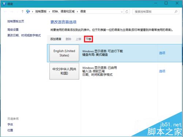Click Windows 显示语言: 可进行下载 text

coord(102,51)
